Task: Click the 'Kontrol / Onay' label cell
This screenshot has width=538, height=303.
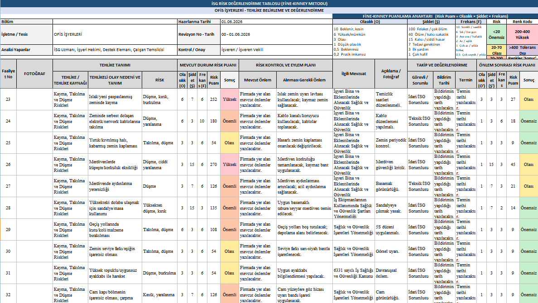Action: (x=199, y=50)
